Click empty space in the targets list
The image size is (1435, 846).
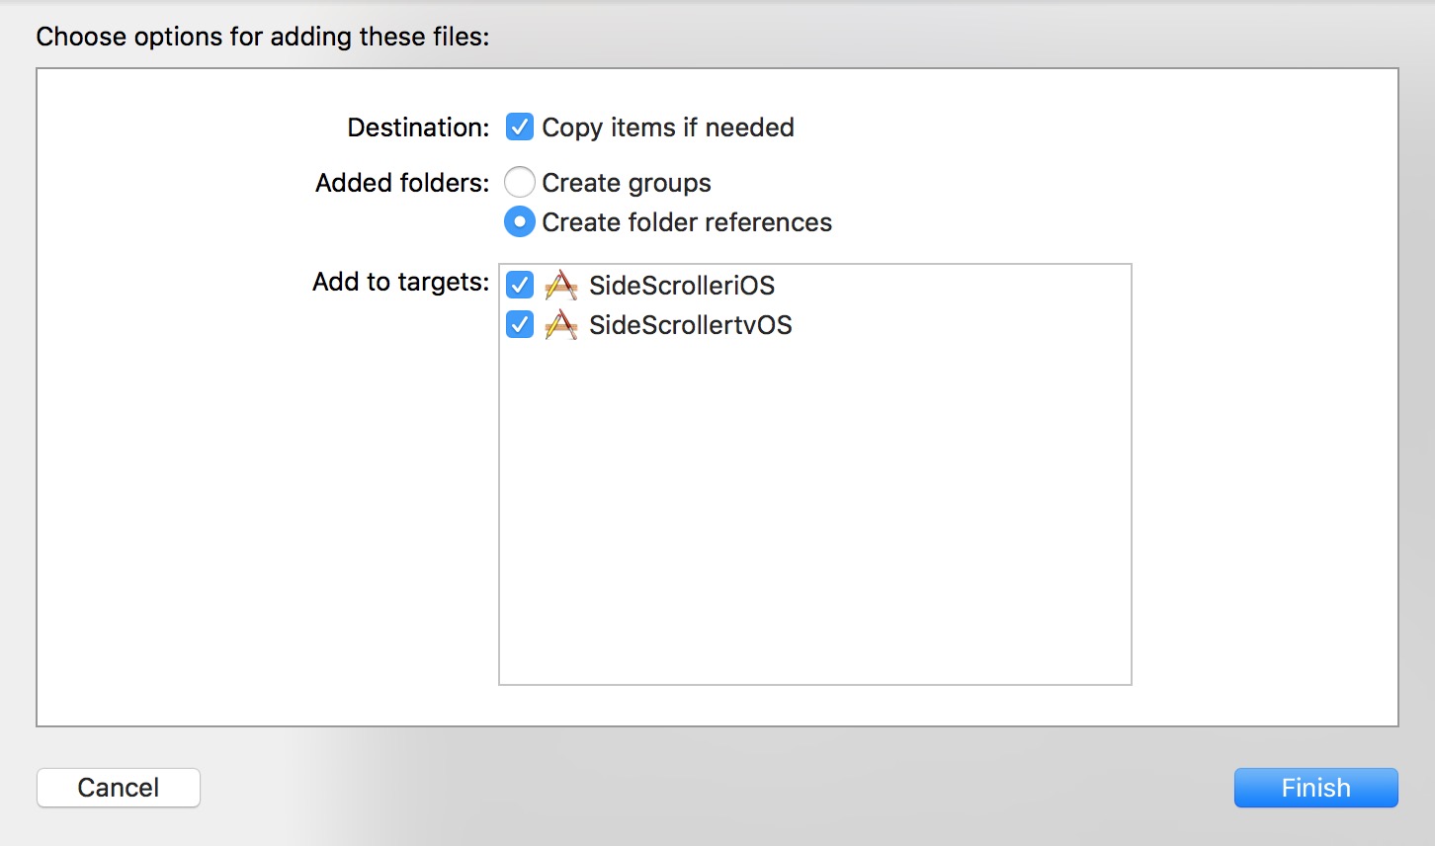click(814, 514)
